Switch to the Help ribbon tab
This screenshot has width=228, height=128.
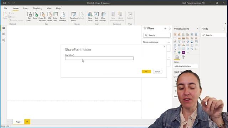point(58,8)
